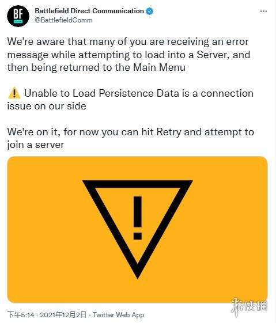Click the phrase returned to the Main Menu
Screen dimensions: 276x323
[x=122, y=67]
